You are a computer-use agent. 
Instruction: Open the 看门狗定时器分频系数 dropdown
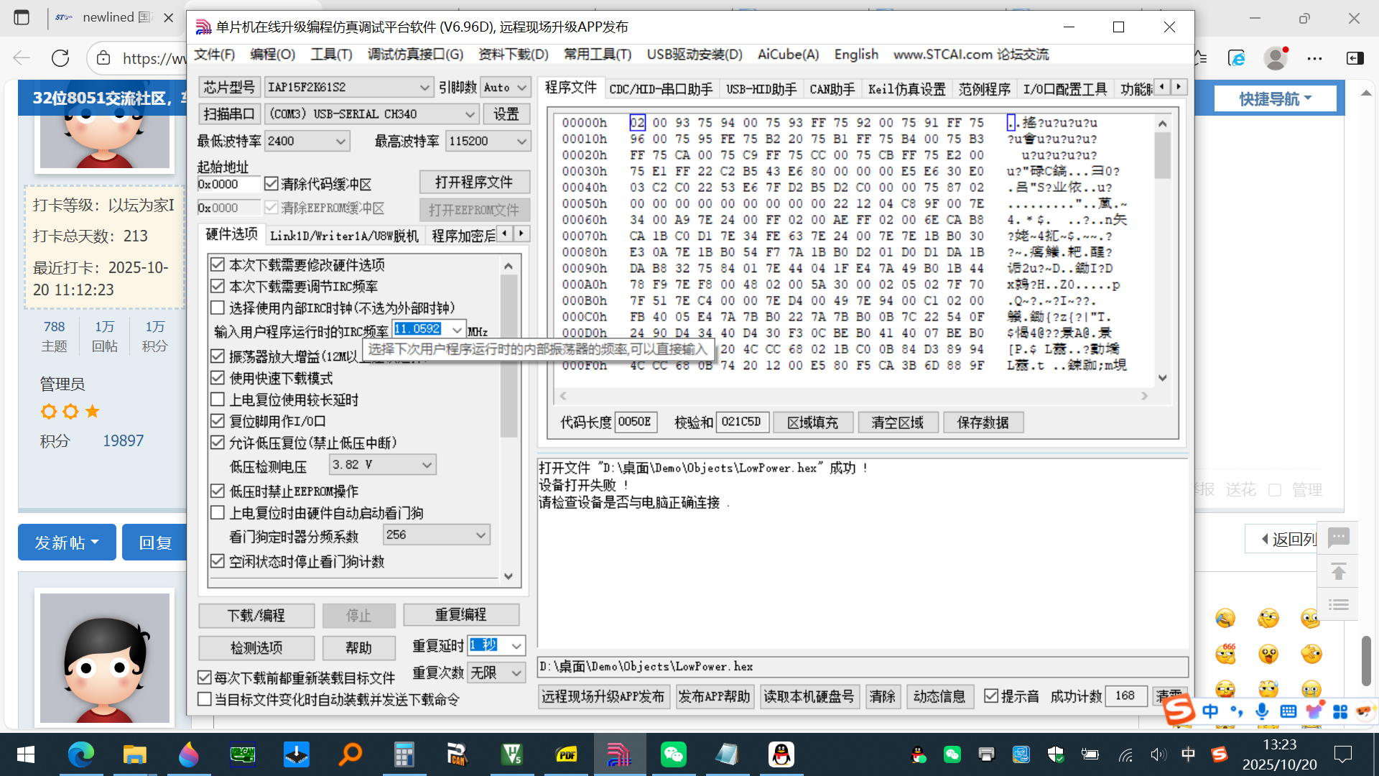coord(480,534)
